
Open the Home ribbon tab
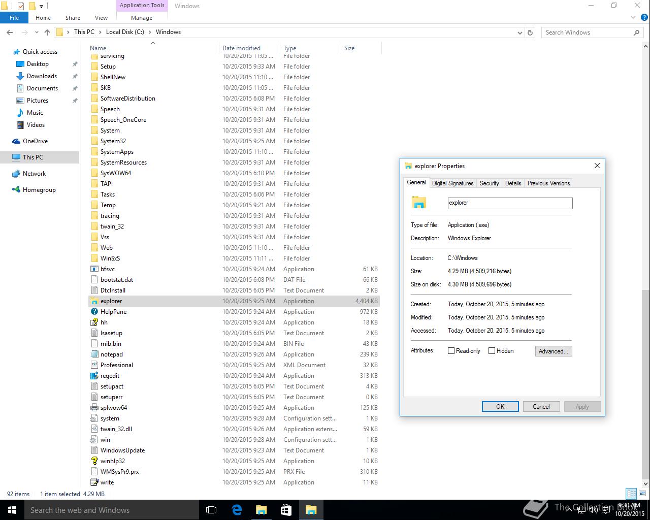tap(43, 18)
